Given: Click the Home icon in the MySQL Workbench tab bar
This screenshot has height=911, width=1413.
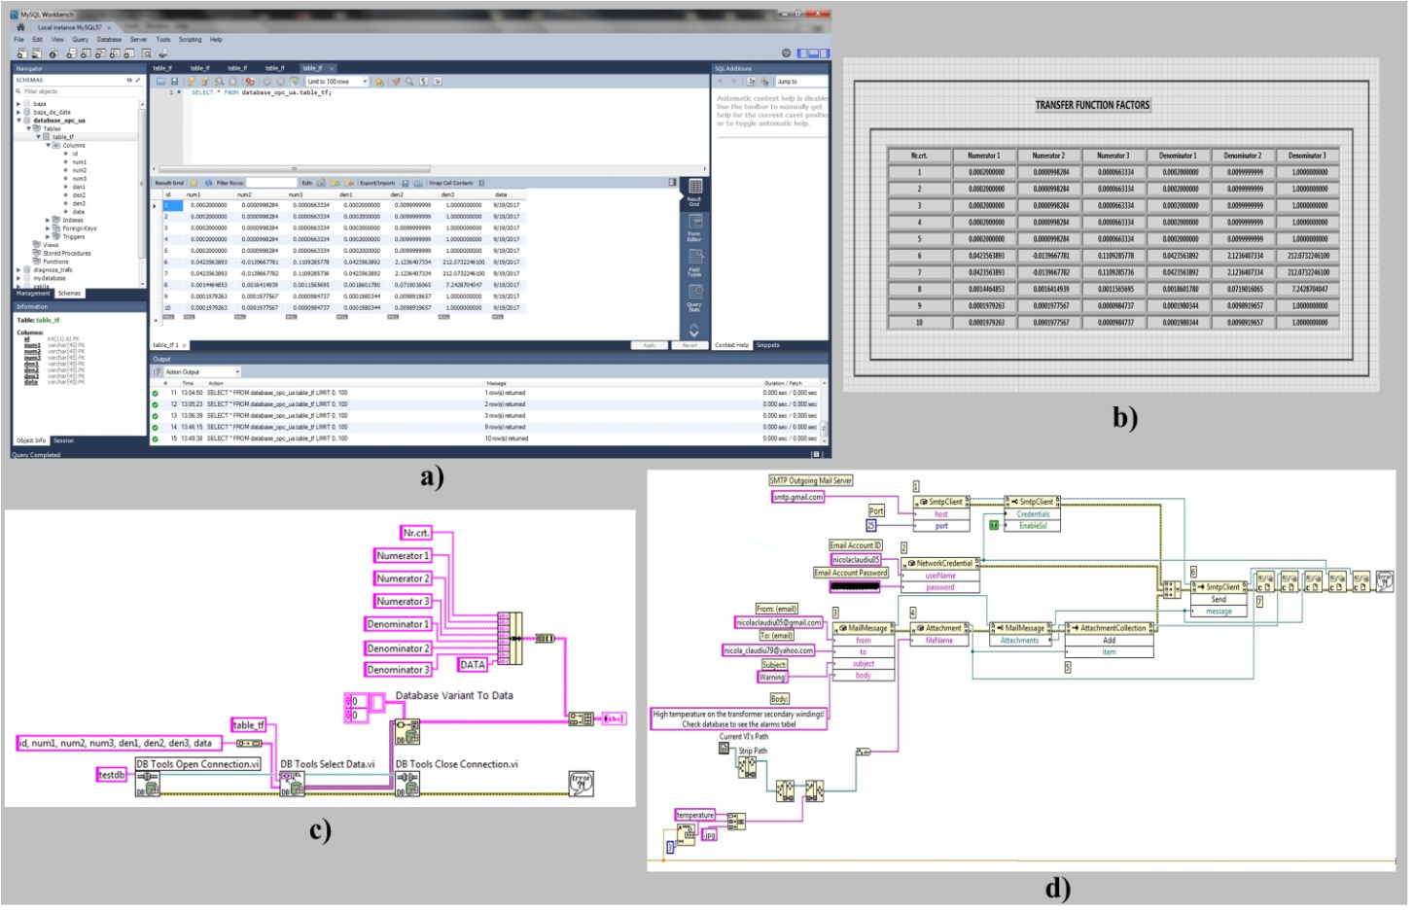Looking at the screenshot, I should (x=20, y=27).
